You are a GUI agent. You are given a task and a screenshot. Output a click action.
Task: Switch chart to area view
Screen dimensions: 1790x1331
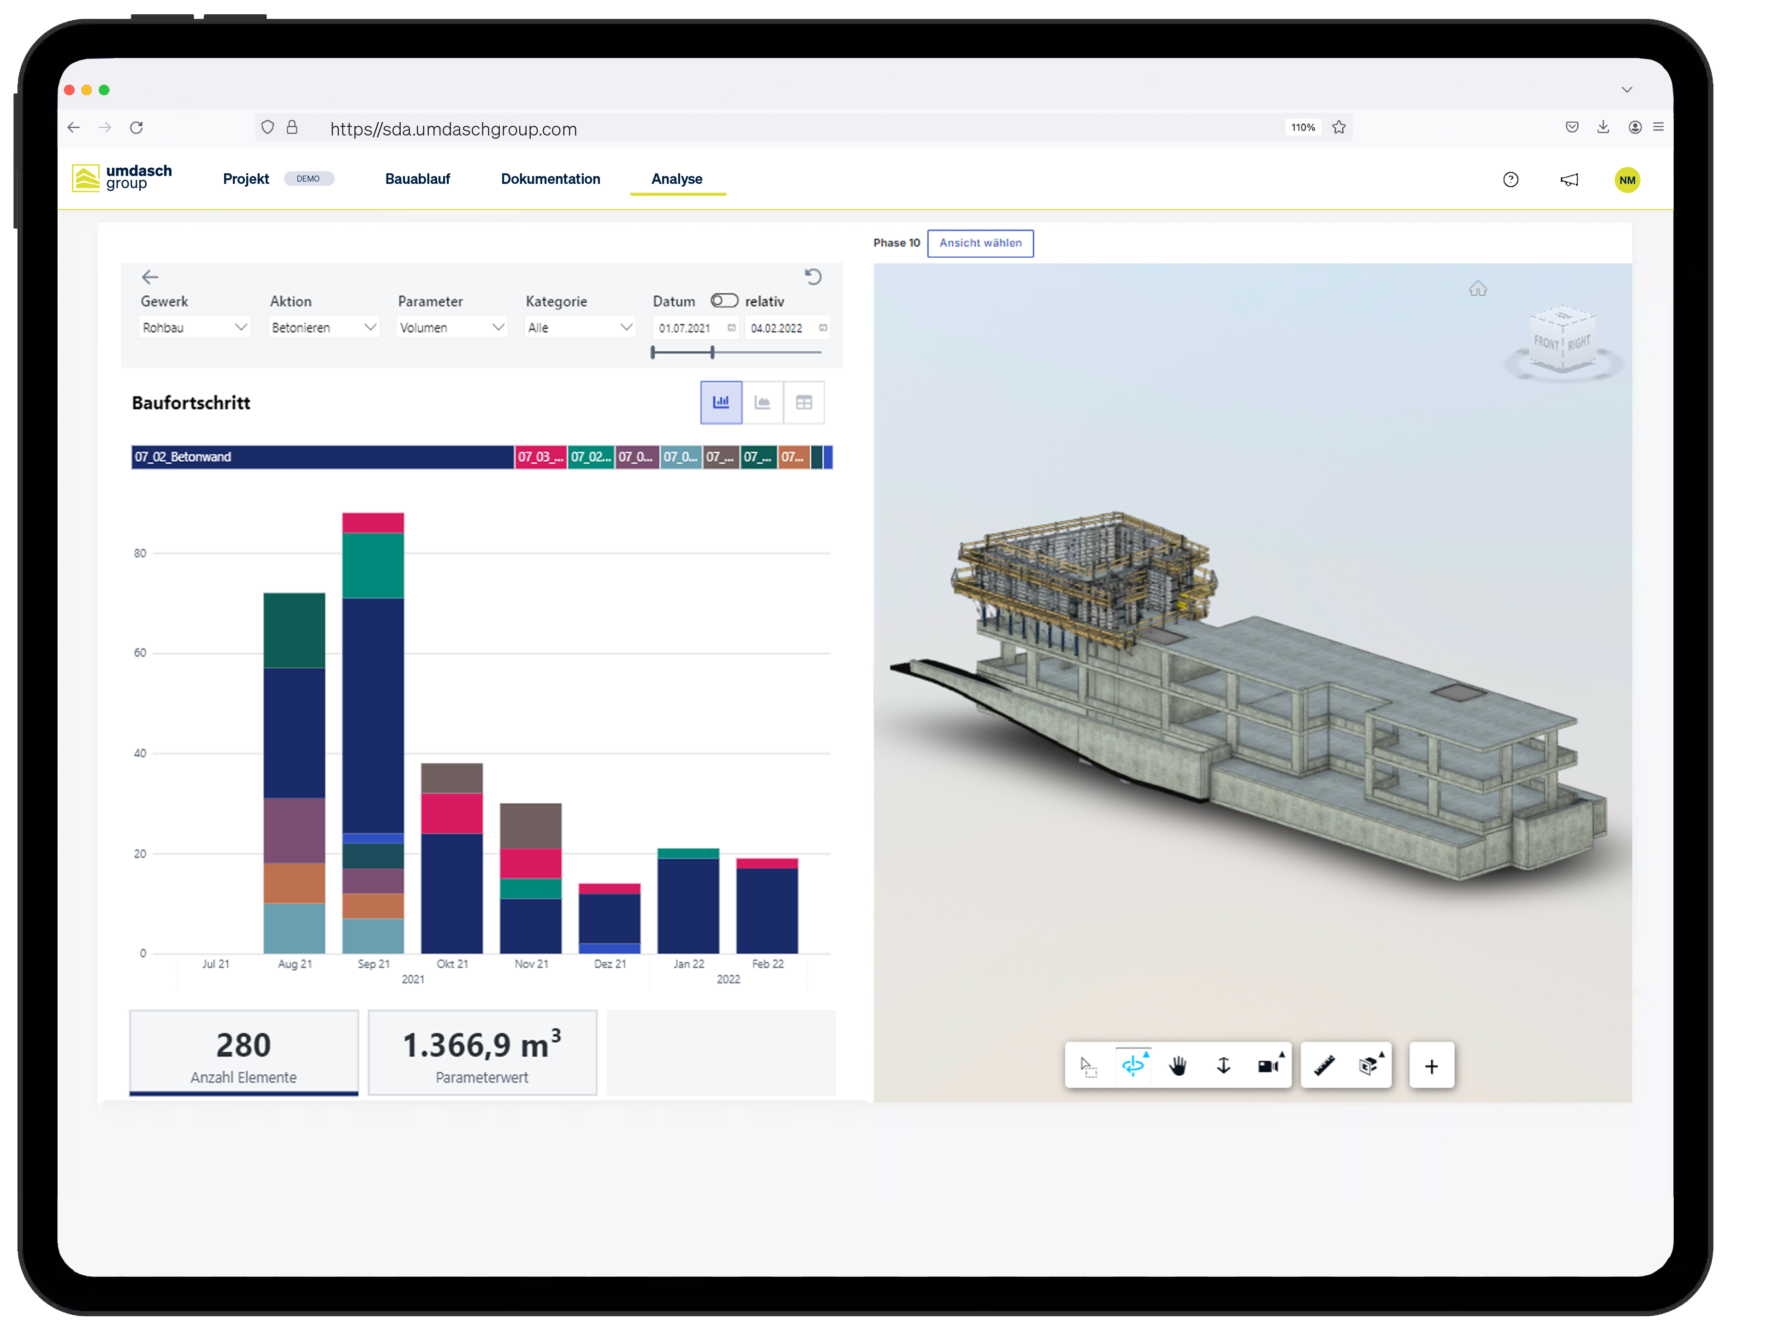click(762, 402)
